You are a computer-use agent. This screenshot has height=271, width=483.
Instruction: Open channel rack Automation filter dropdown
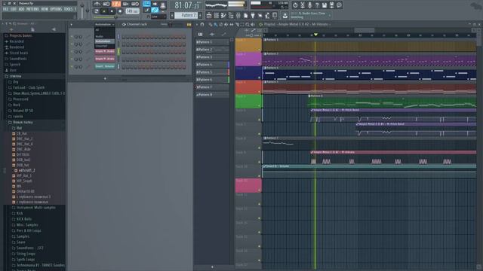[x=104, y=24]
